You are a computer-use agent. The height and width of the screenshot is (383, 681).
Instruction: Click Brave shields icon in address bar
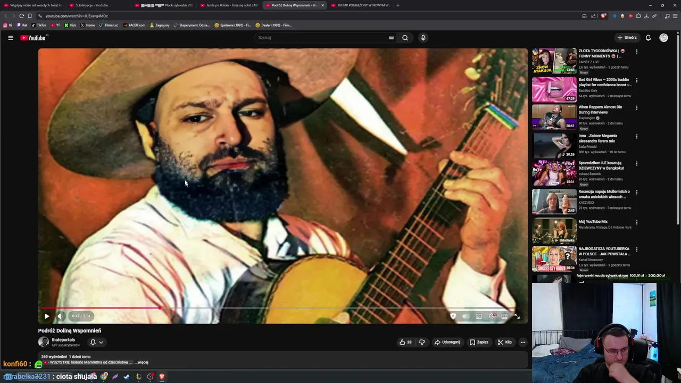pos(603,16)
